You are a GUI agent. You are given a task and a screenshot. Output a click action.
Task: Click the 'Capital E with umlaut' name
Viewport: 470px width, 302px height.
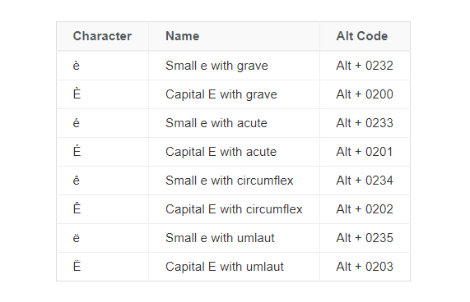(x=225, y=267)
